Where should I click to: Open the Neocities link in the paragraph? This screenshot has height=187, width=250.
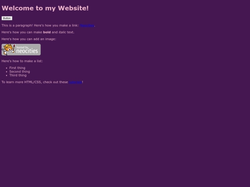pos(87,25)
